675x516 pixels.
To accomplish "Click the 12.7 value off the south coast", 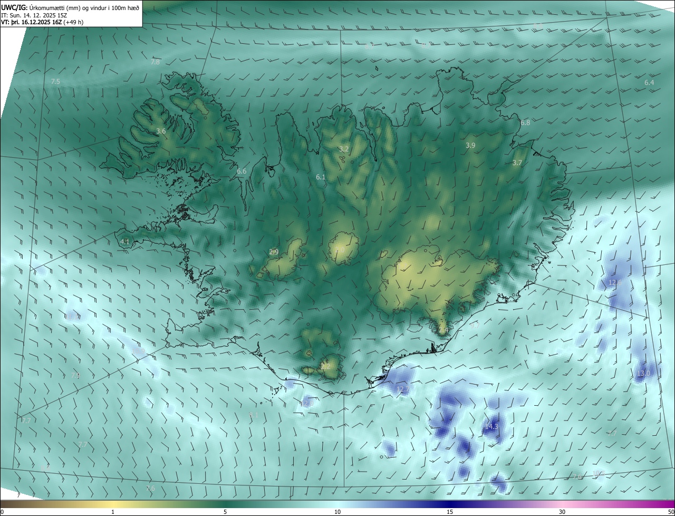I will point(402,389).
